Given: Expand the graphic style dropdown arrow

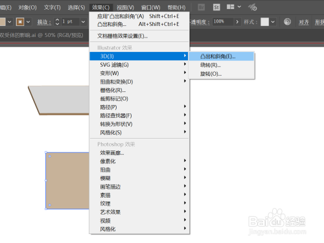Looking at the screenshot, I should 273,22.
